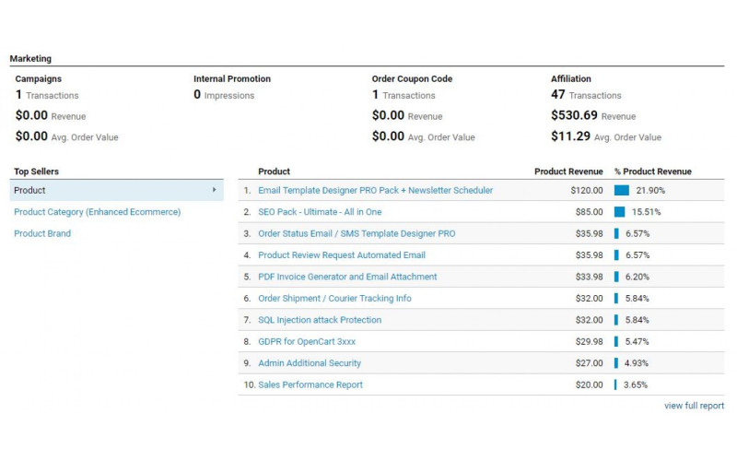This screenshot has height=461, width=737.
Task: Open GDPR for OpenCart 3xxx product link
Action: click(307, 342)
